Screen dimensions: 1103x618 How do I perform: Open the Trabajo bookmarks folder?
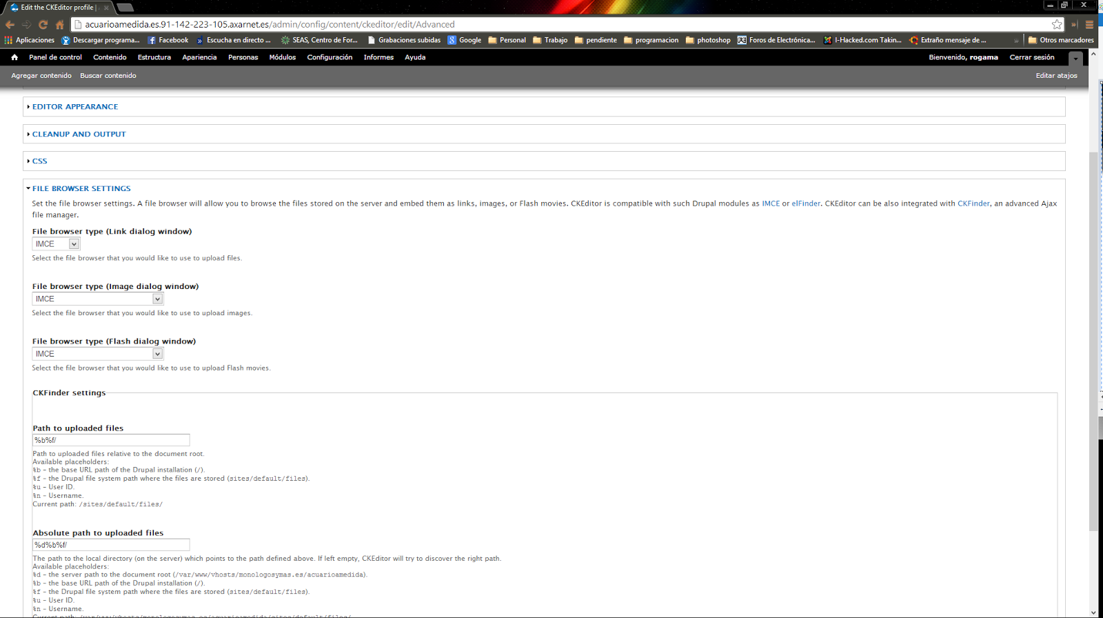click(550, 40)
